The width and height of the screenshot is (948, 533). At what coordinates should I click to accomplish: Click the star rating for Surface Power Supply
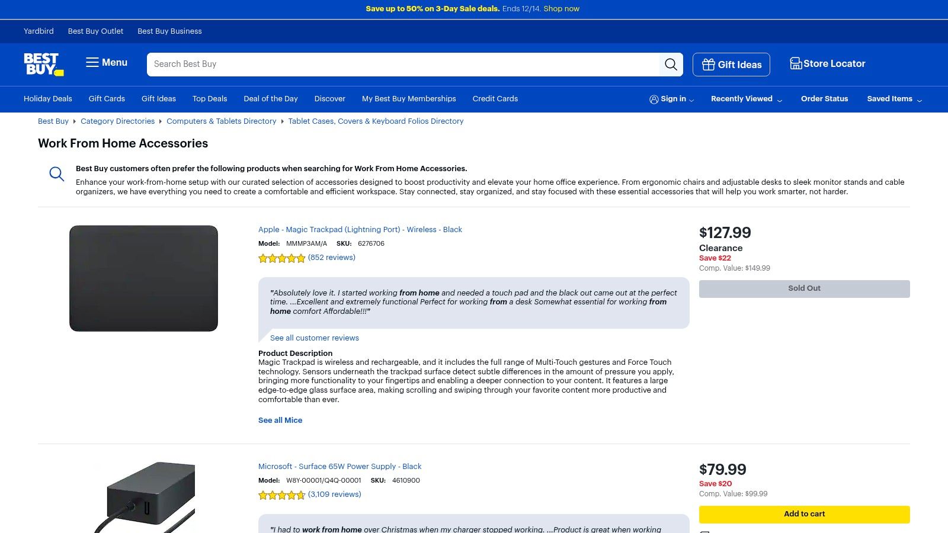point(281,495)
